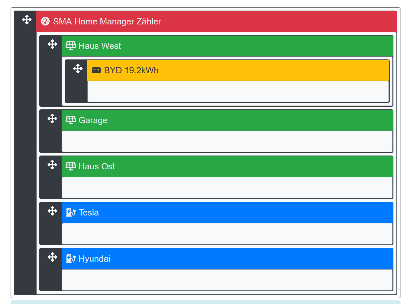Click the move handle beside Garage

[52, 119]
